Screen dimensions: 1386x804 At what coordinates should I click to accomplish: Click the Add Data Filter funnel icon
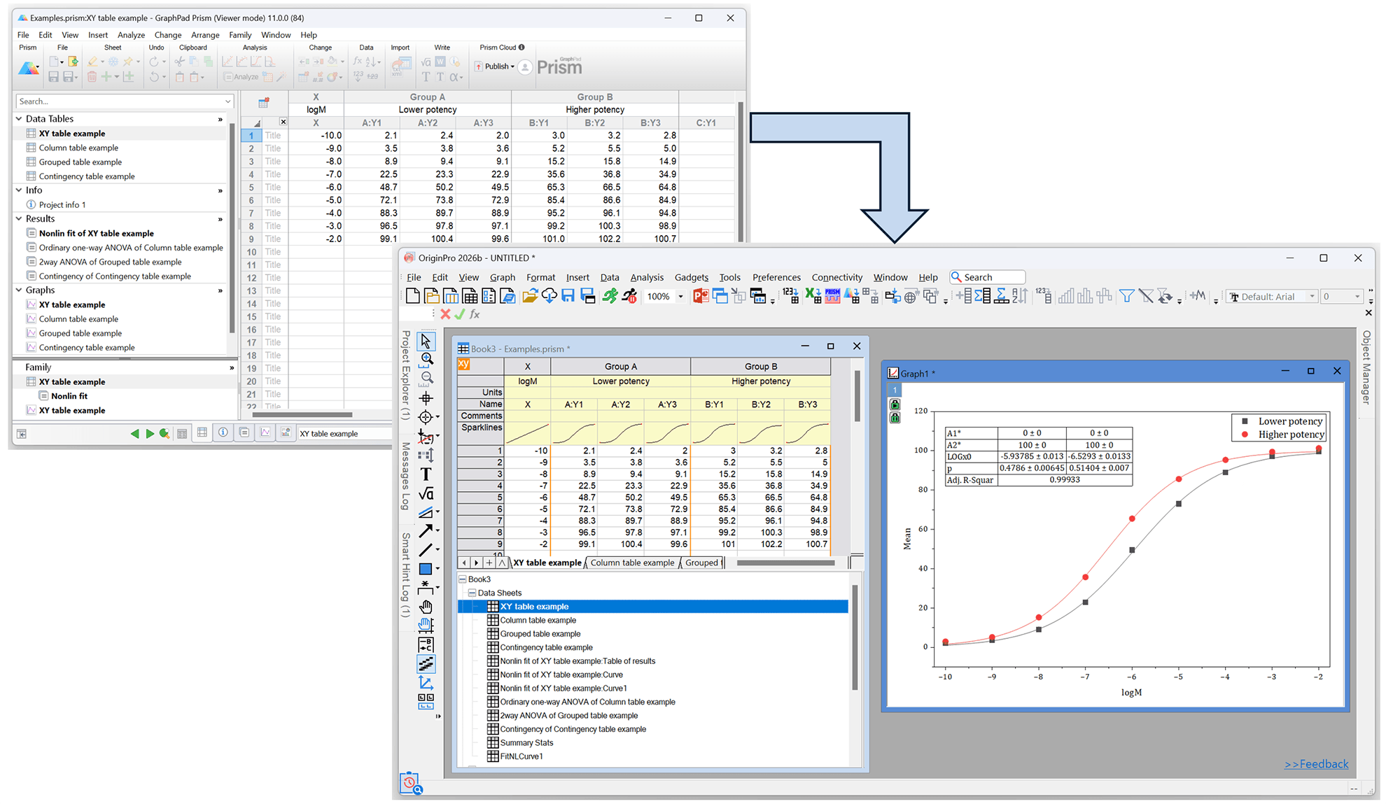click(1126, 296)
